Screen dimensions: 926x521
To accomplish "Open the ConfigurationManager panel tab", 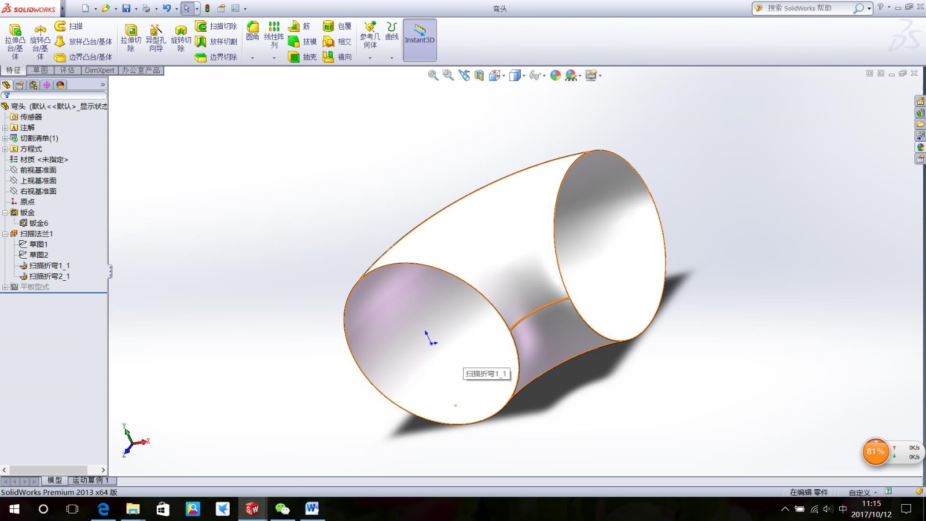I will pos(34,85).
